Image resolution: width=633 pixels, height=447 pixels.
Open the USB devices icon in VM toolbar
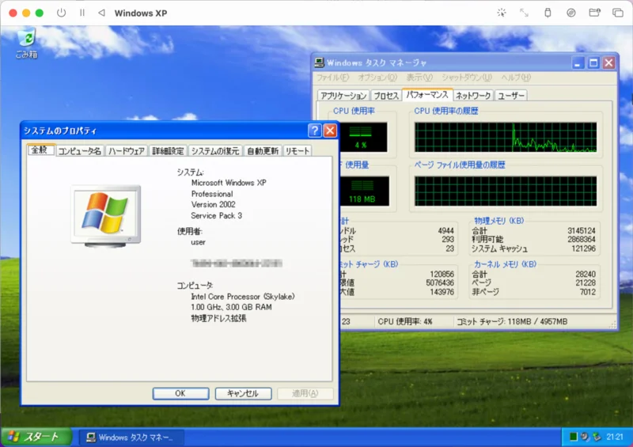tap(548, 13)
